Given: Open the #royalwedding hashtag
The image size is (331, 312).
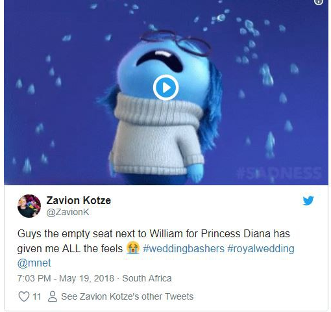Looking at the screenshot, I should [261, 248].
